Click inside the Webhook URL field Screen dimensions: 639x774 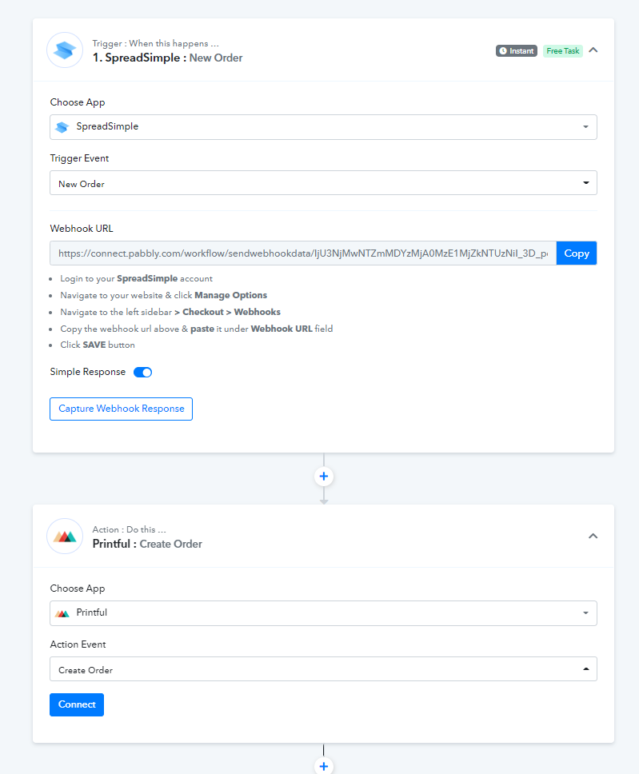click(x=303, y=253)
